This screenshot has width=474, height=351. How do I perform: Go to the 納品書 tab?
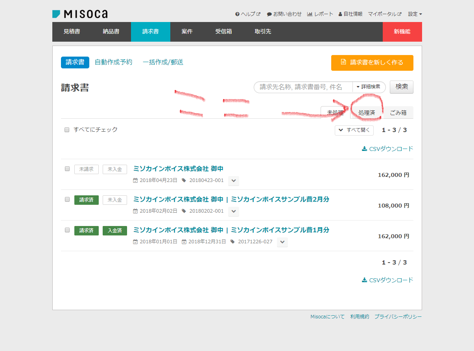[111, 32]
